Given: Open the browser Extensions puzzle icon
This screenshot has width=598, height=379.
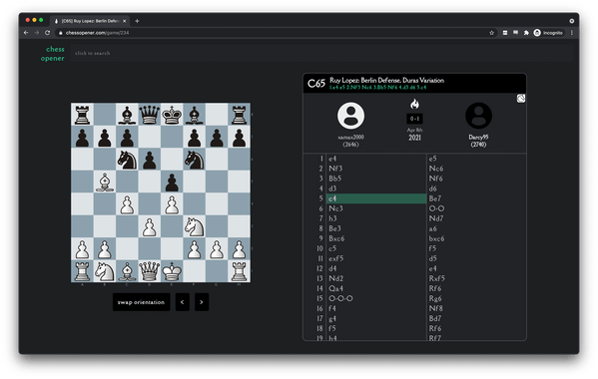Looking at the screenshot, I should click(526, 33).
